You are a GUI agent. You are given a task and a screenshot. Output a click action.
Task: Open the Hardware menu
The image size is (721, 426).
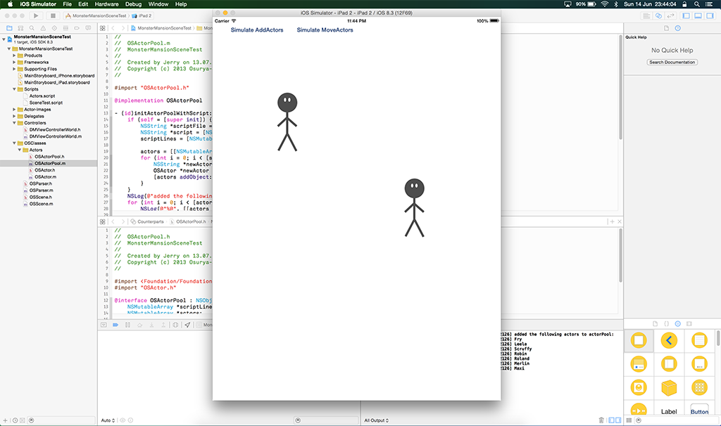coord(107,4)
